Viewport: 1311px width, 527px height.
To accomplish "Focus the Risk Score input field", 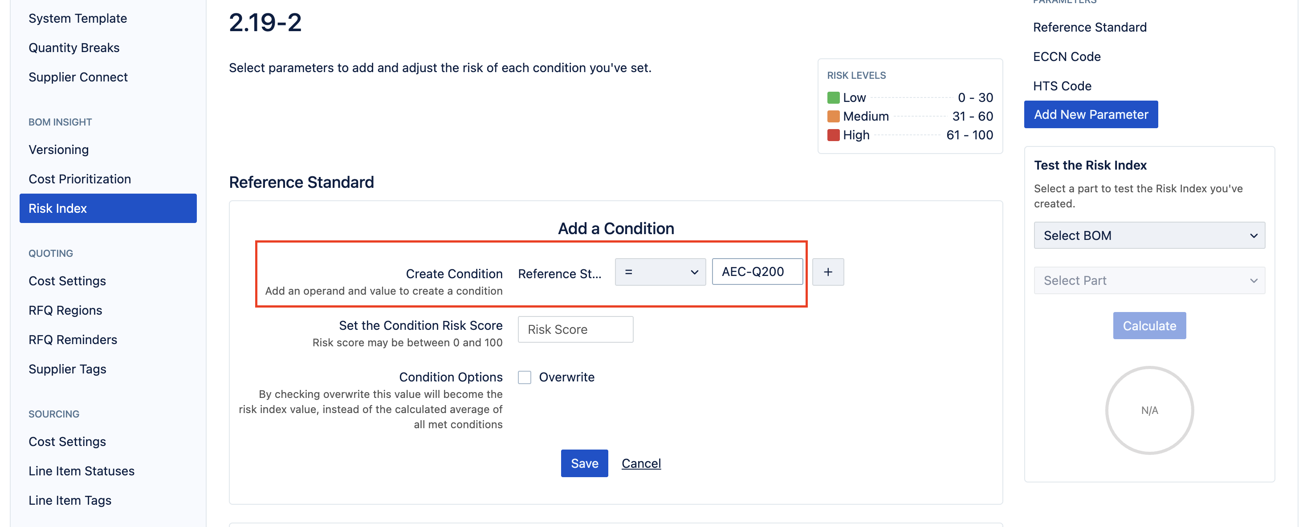I will click(575, 329).
